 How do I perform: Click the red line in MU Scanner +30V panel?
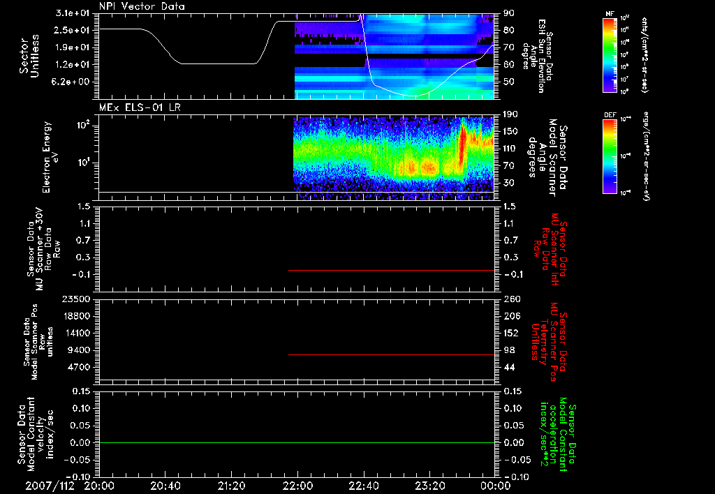[391, 270]
